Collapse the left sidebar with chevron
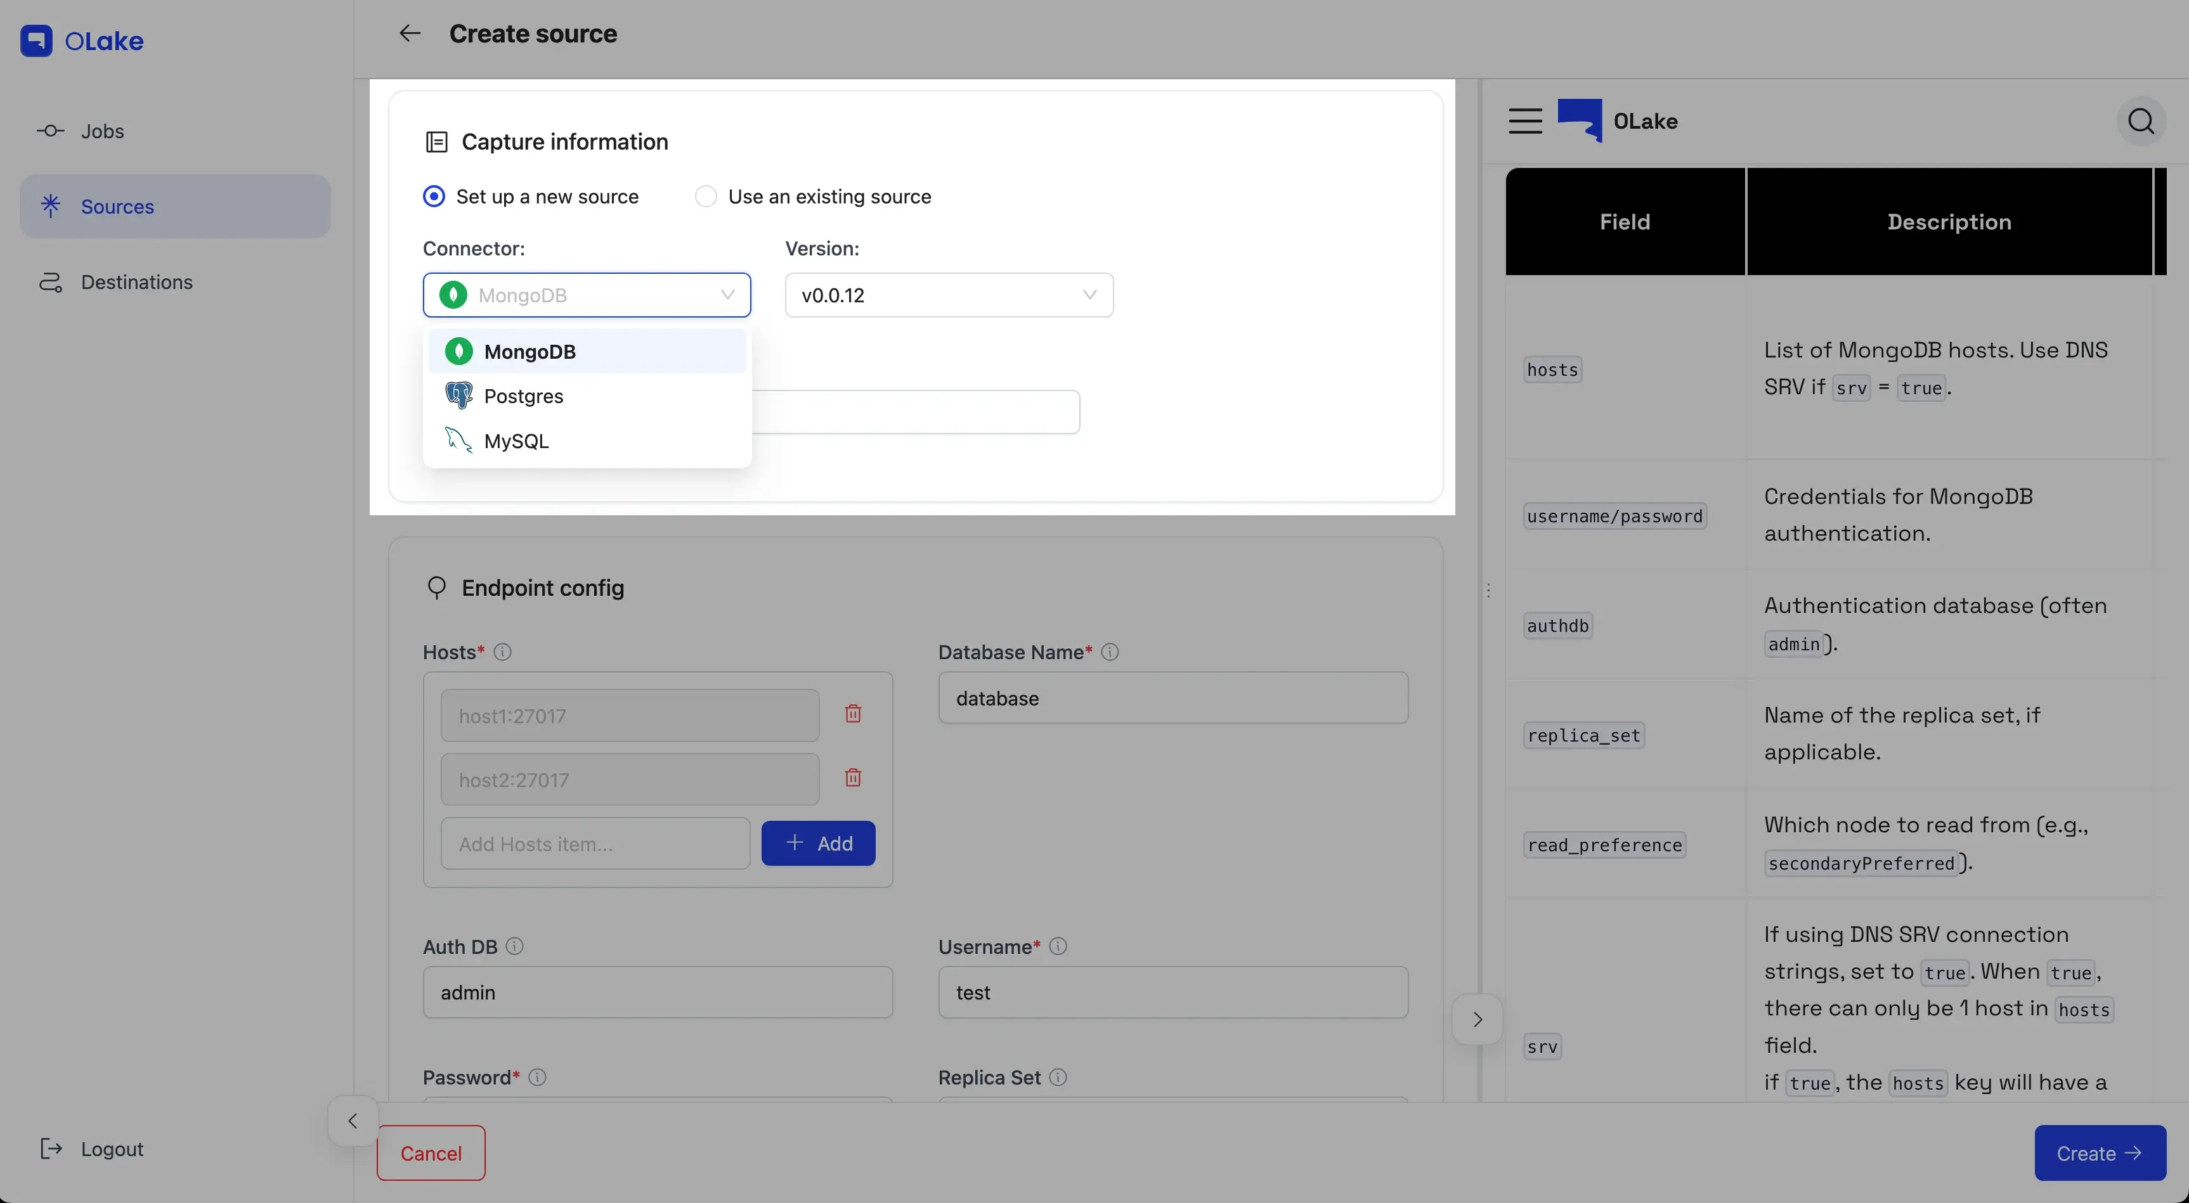2189x1203 pixels. tap(353, 1121)
